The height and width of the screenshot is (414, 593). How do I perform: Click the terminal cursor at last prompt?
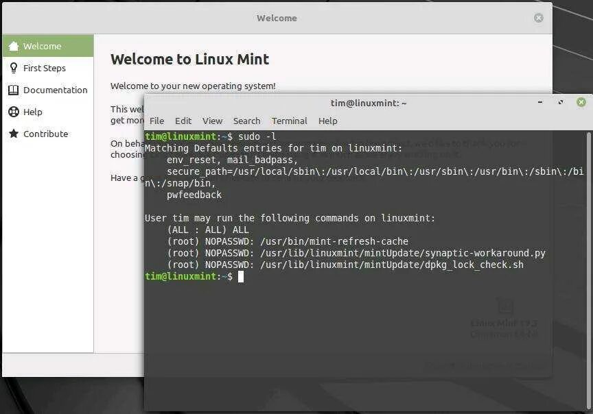tap(241, 276)
